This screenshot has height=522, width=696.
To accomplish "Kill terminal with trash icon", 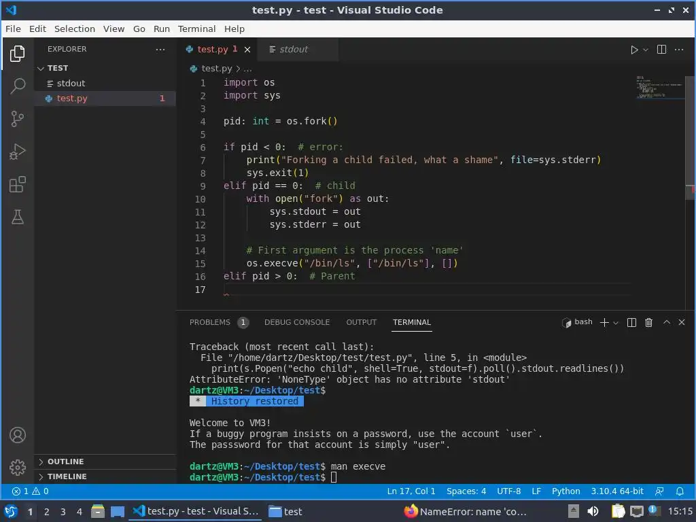I will click(x=648, y=323).
